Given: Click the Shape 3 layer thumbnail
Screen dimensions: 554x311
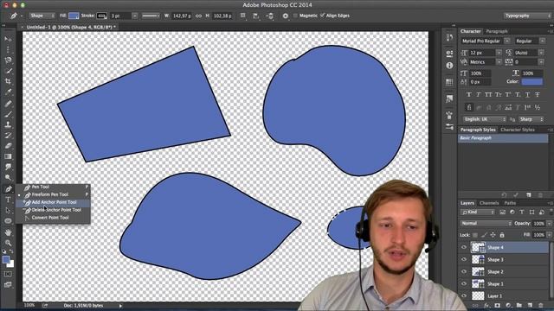Looking at the screenshot, I should pos(478,259).
